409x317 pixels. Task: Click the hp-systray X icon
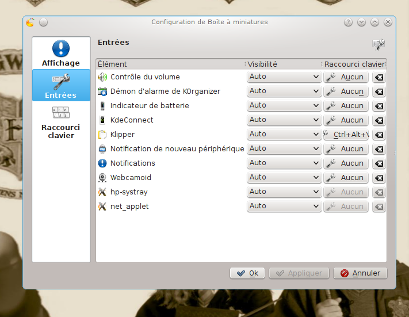(x=102, y=192)
